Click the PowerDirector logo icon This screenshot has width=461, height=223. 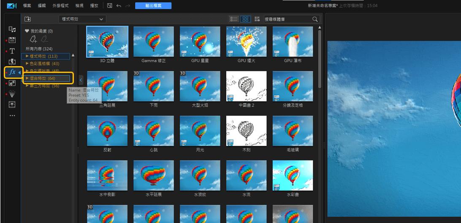tap(12, 5)
